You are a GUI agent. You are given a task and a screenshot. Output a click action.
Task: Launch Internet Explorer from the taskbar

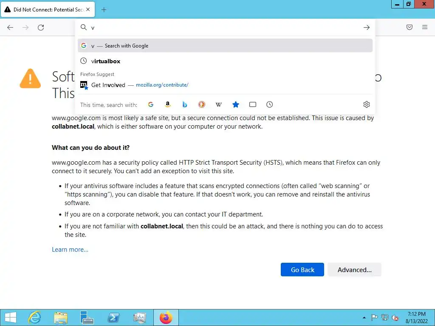[35, 318]
